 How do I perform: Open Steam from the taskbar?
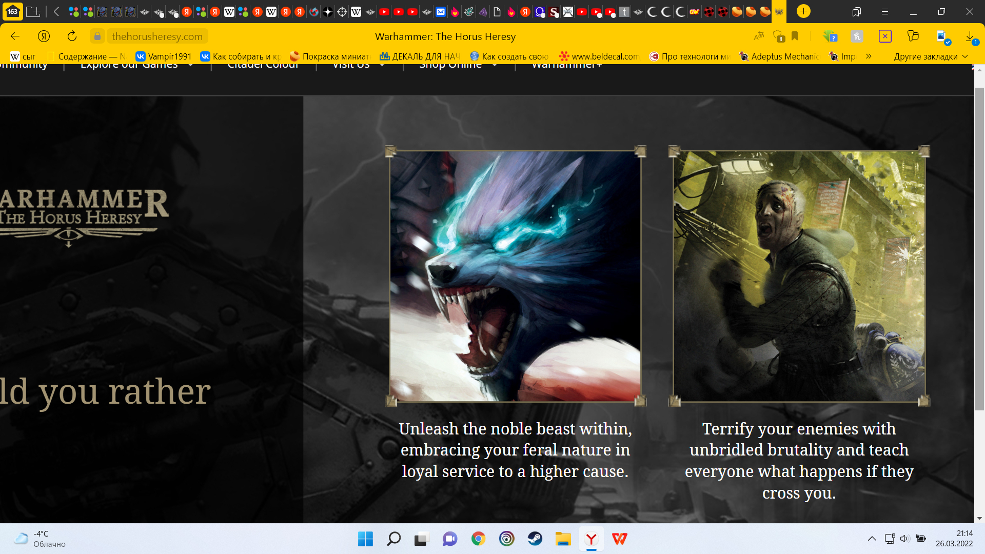click(535, 539)
